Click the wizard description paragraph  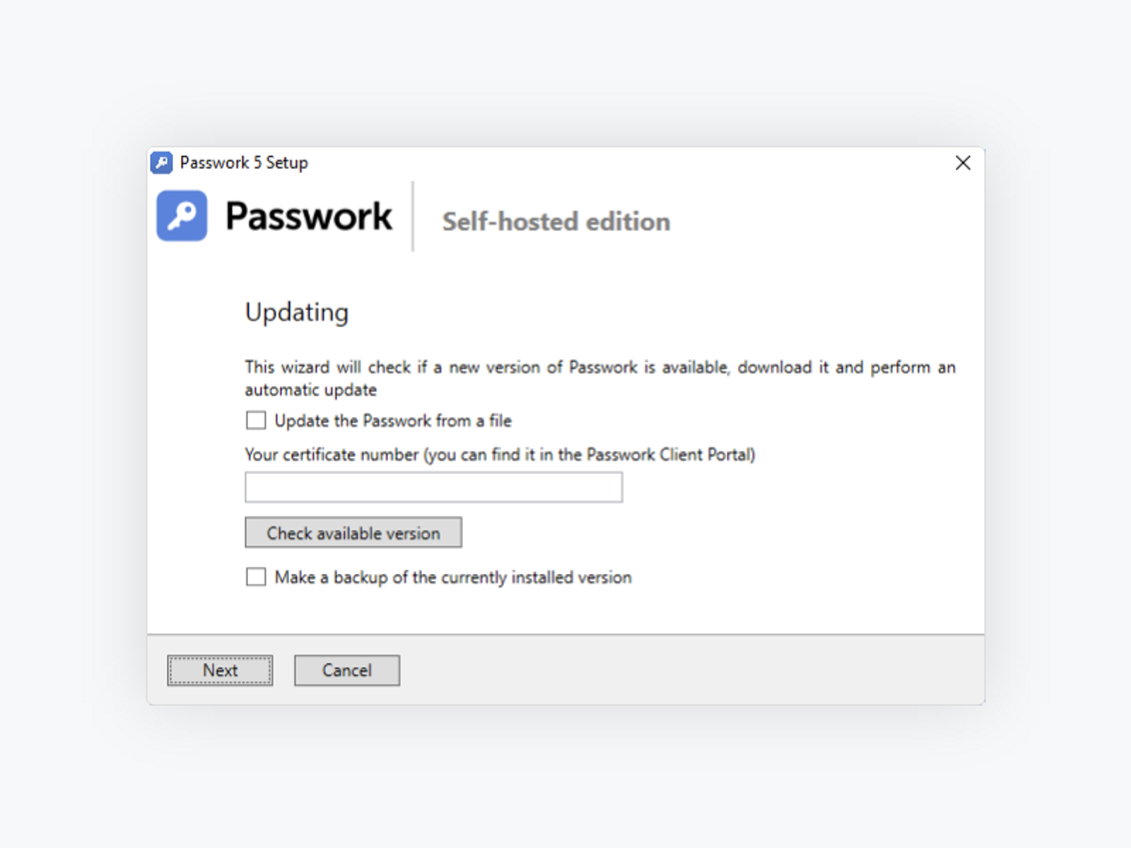(599, 377)
